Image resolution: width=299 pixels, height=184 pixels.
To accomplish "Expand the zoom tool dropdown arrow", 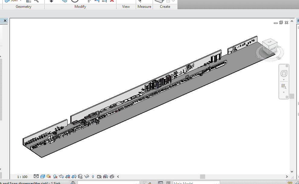I will point(284,92).
